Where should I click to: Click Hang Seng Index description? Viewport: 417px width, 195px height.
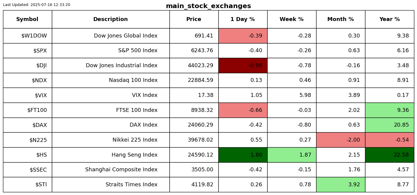[134, 155]
